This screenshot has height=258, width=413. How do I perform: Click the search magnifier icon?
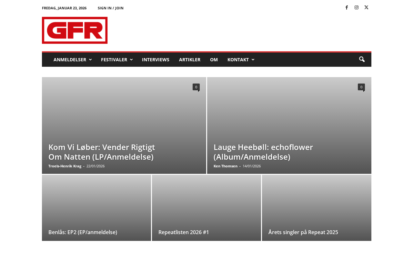coord(362,59)
